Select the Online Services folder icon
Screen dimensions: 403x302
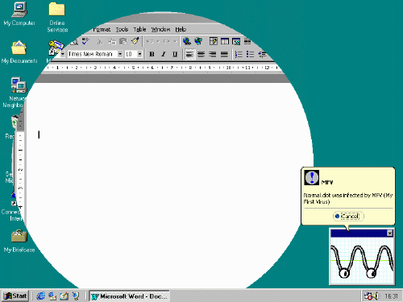(57, 17)
